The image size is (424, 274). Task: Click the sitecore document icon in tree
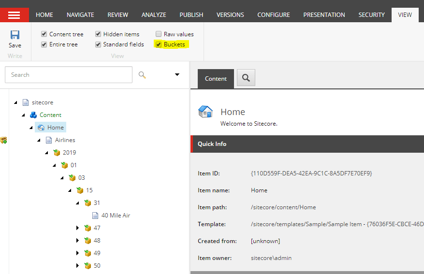tap(26, 102)
